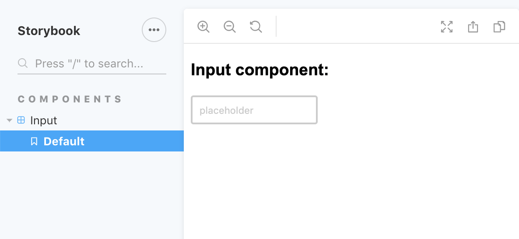The height and width of the screenshot is (239, 519).
Task: Zoom out of the canvas preview
Action: click(x=229, y=26)
